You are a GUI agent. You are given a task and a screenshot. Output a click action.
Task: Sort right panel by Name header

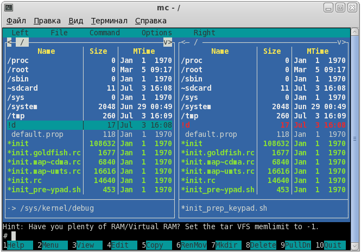tap(220, 51)
